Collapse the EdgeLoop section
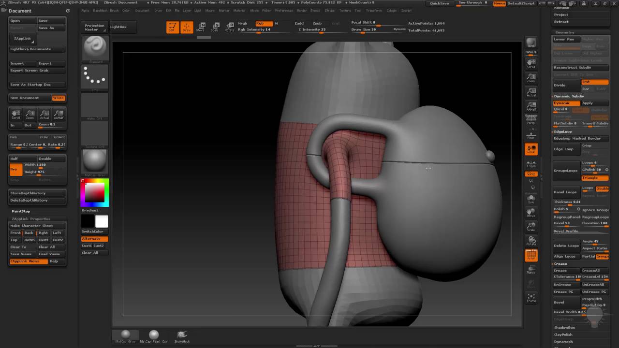 coord(562,132)
